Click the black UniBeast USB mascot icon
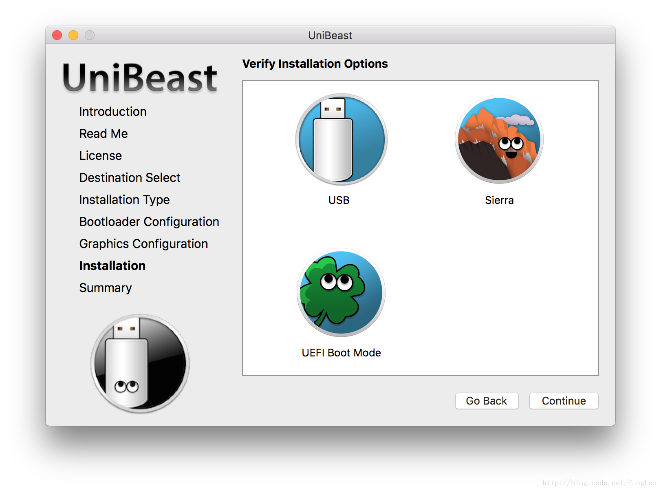Viewport: 661px width, 491px height. click(x=140, y=363)
